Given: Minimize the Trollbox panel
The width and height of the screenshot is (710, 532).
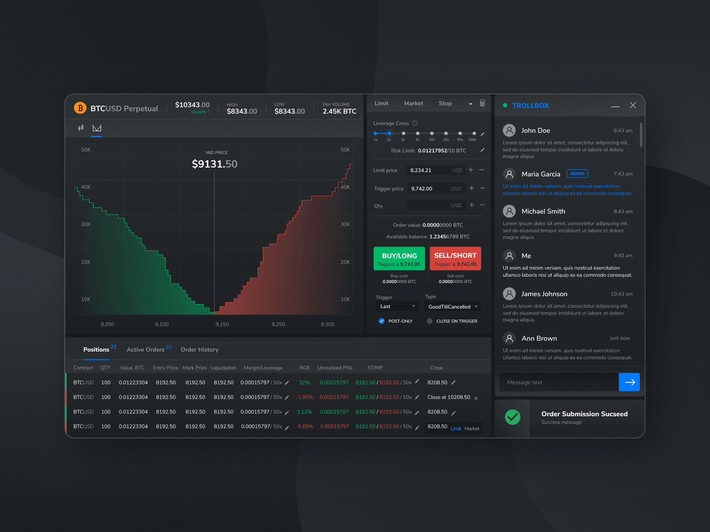Looking at the screenshot, I should pyautogui.click(x=615, y=106).
